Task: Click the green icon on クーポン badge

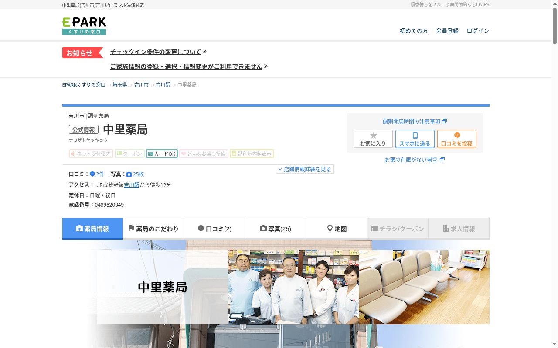Action: (x=119, y=154)
